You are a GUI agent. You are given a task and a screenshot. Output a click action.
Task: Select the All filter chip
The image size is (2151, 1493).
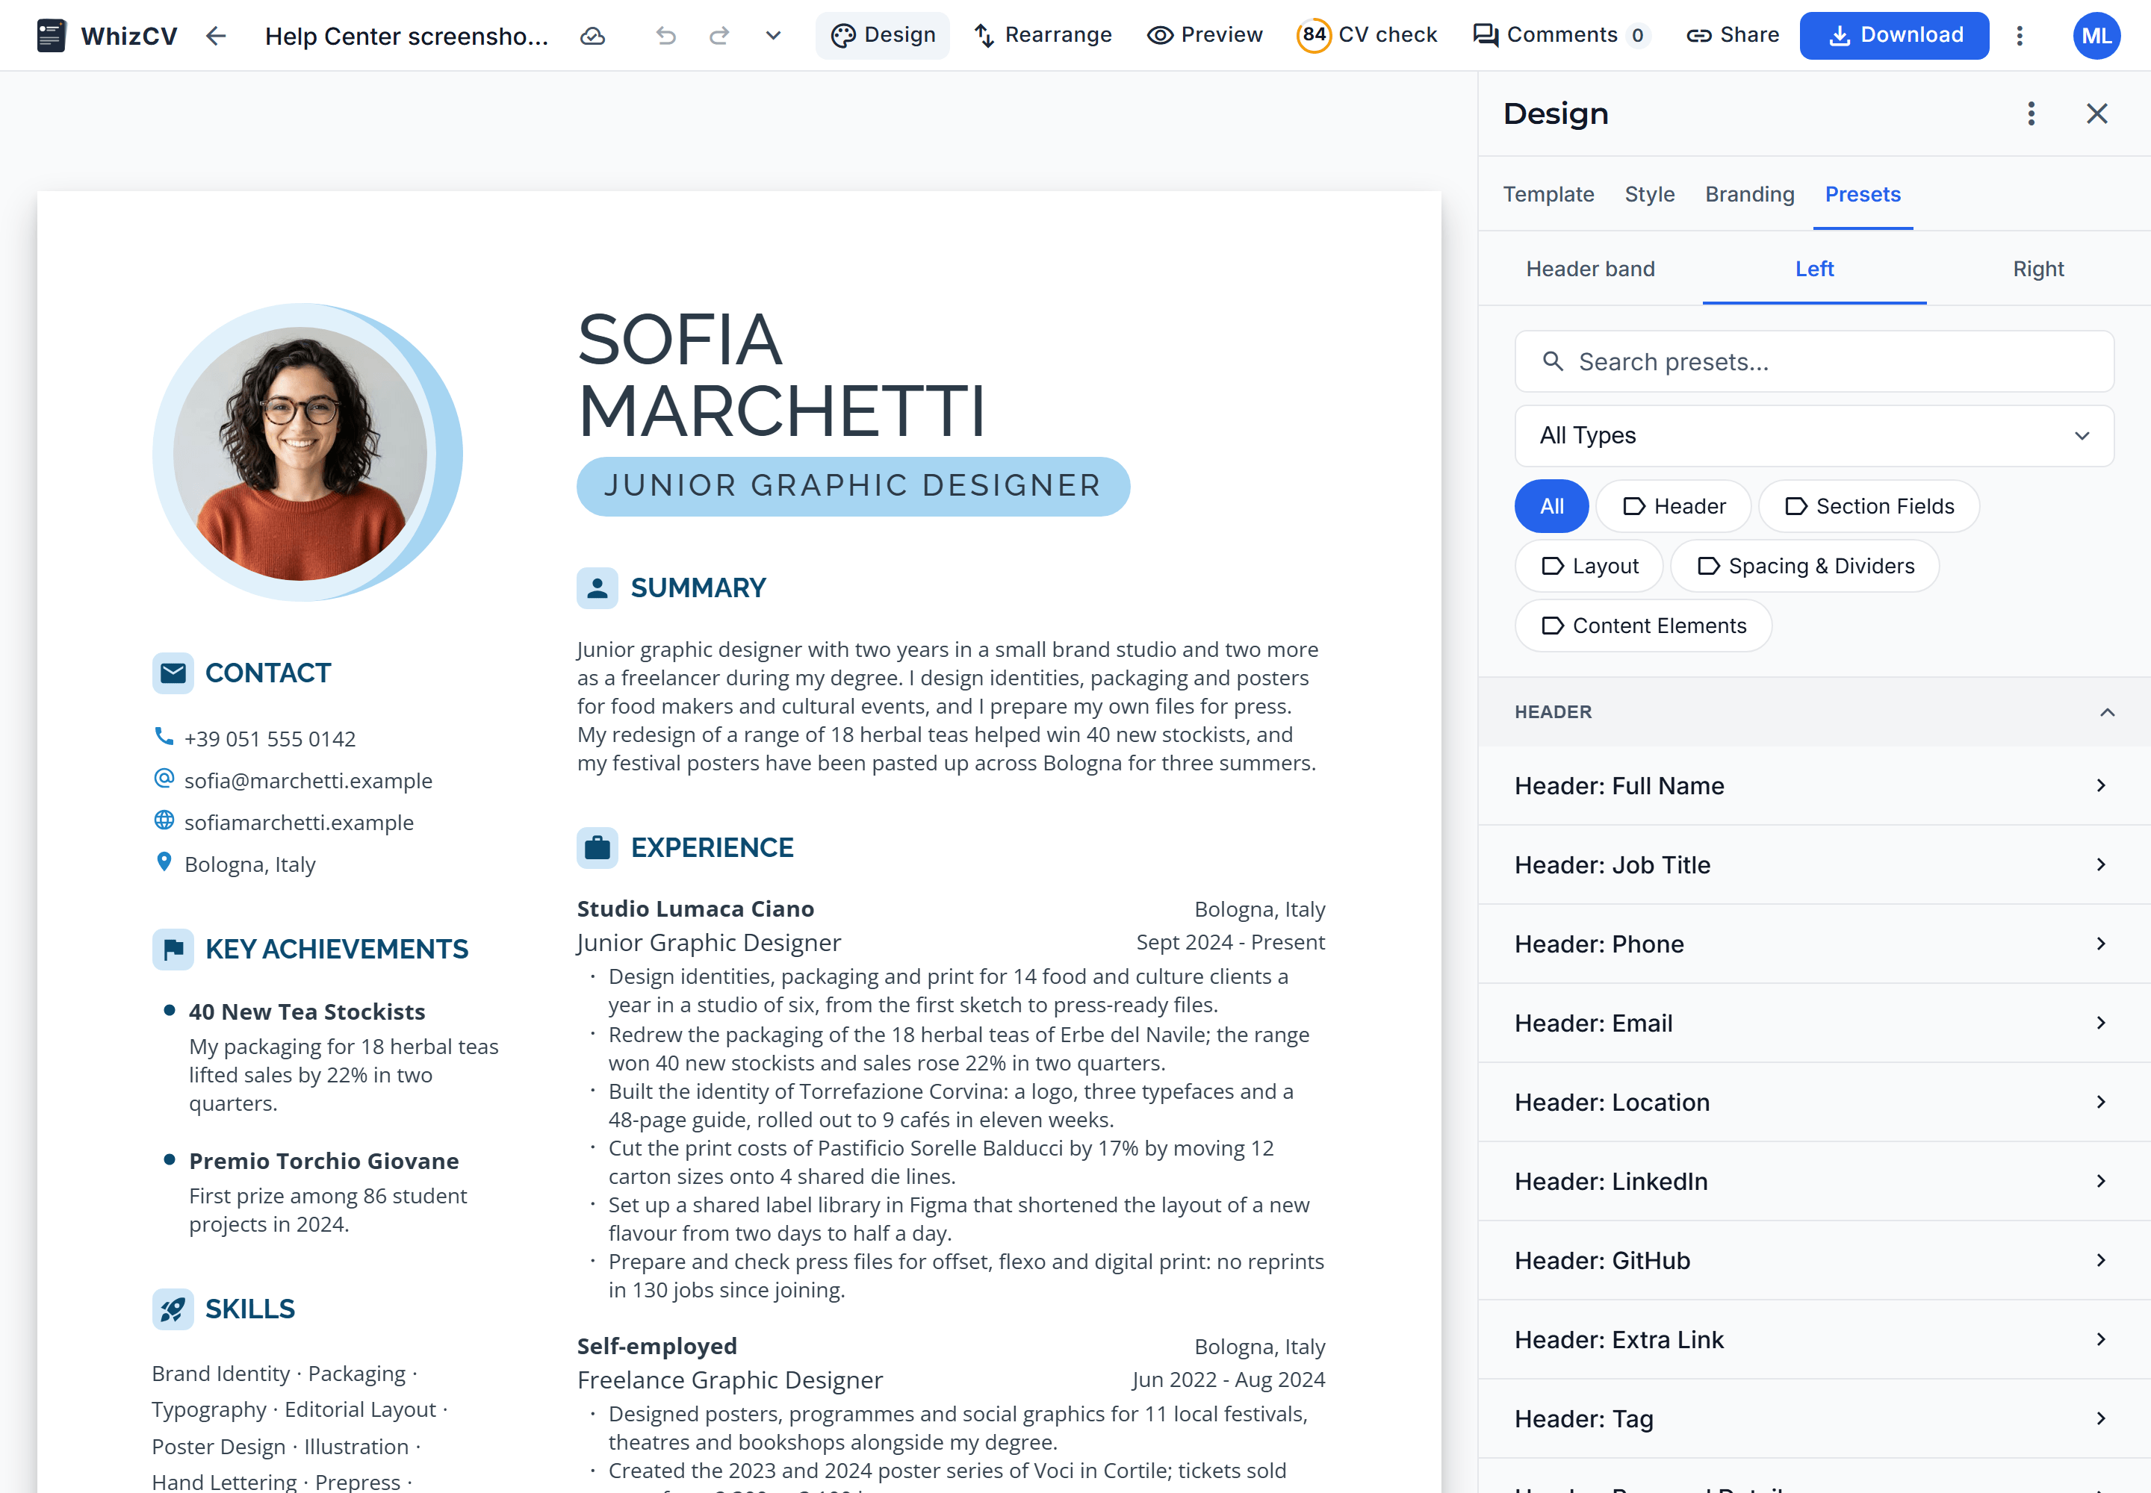point(1551,506)
